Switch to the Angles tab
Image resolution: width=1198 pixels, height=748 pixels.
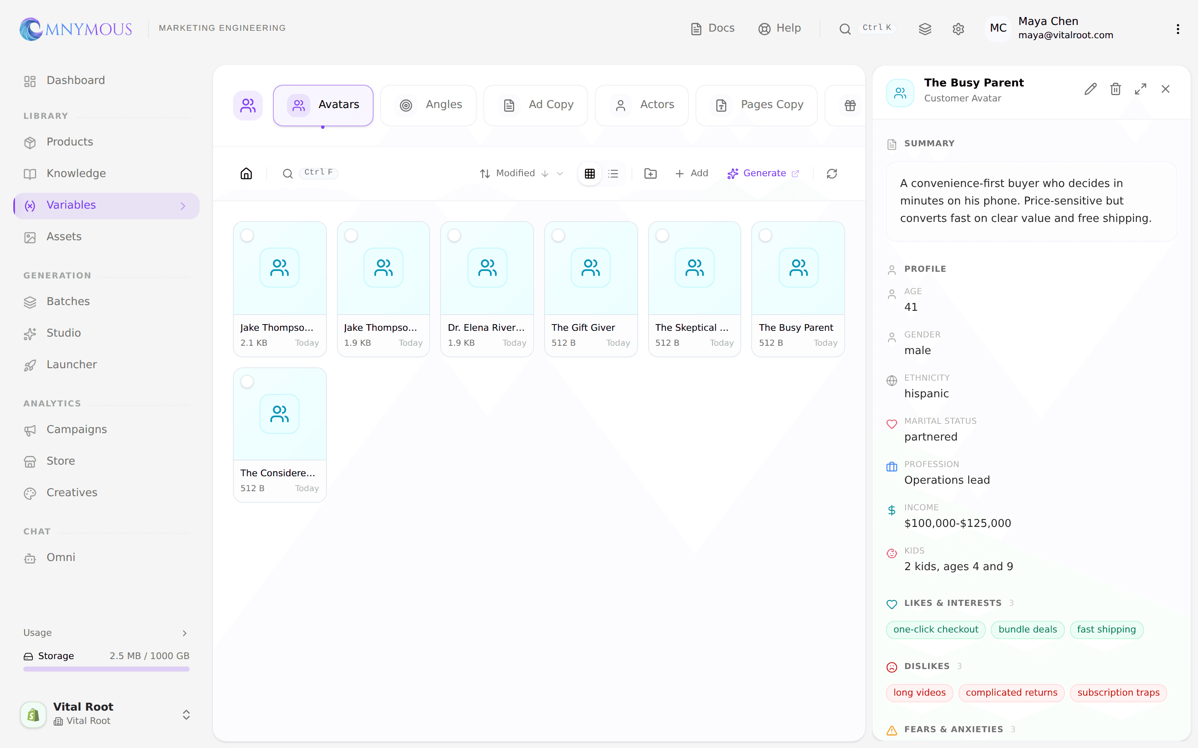click(x=429, y=106)
